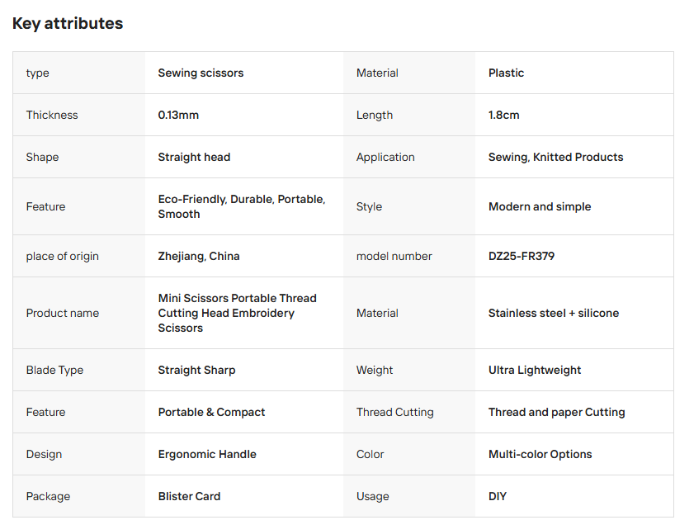Select the Sewing scissors type value
The image size is (675, 520).
click(x=201, y=73)
